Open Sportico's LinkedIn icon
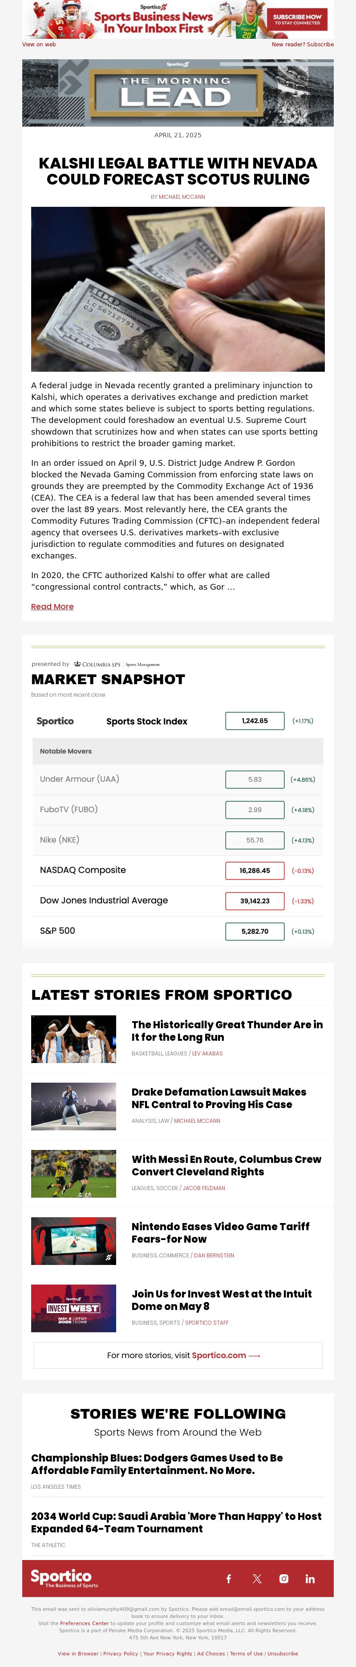This screenshot has width=356, height=1667. tap(310, 1578)
